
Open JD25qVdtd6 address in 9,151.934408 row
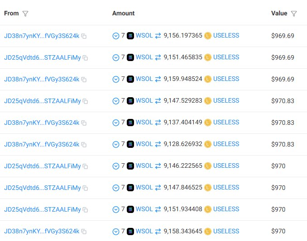pos(43,209)
